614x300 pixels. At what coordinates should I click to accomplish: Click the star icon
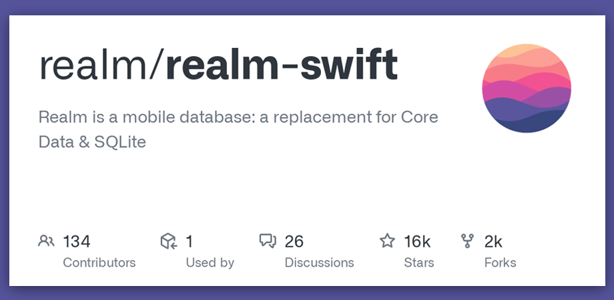(387, 241)
